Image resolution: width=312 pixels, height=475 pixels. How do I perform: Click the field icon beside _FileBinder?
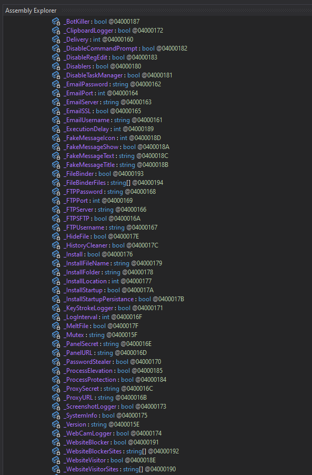[56, 174]
